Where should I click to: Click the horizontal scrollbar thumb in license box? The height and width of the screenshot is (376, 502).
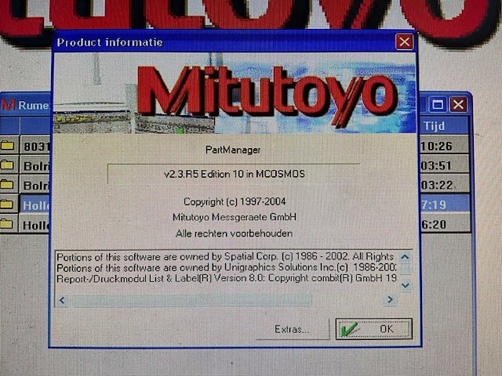pos(191,300)
